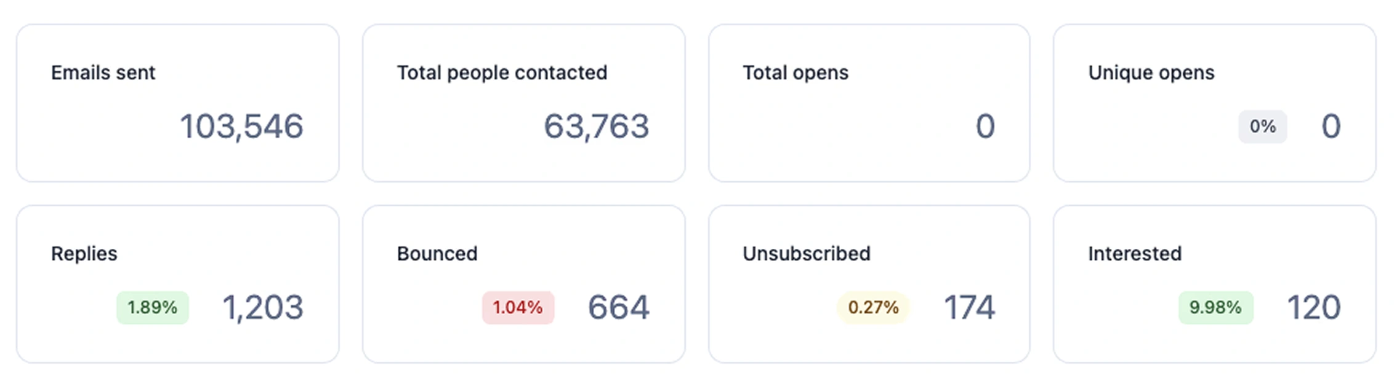Click the Replies card heading
The image size is (1394, 376).
[84, 253]
